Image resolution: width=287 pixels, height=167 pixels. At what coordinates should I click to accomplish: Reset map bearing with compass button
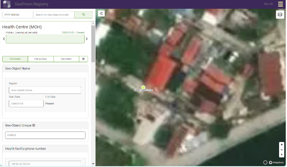click(282, 154)
